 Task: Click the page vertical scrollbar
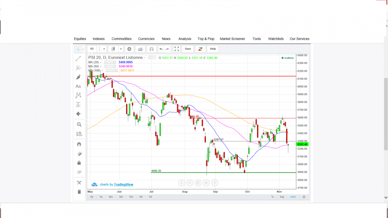[x=386, y=114]
